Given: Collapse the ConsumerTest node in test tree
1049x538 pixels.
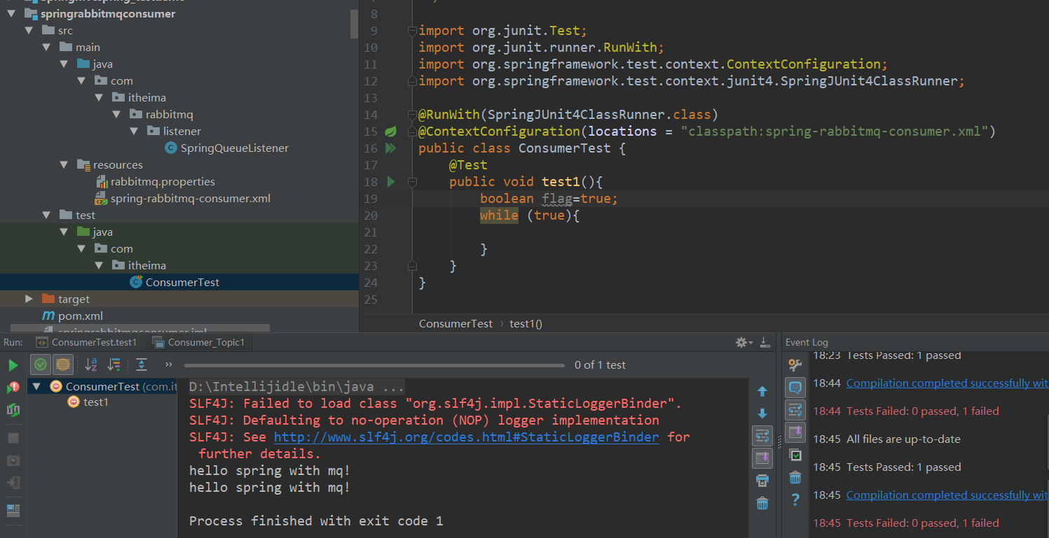Looking at the screenshot, I should click(36, 386).
